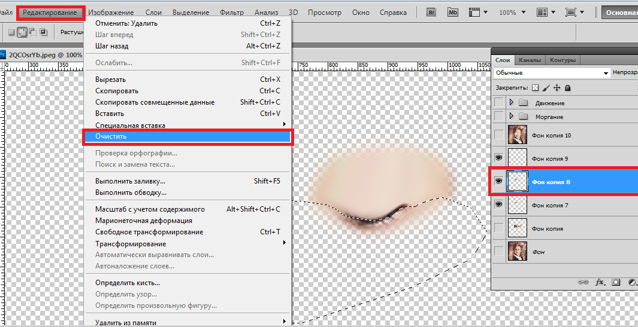Show the Фон копия layer
638x327 pixels.
coord(499,228)
